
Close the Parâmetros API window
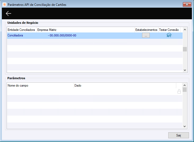click(187, 4)
